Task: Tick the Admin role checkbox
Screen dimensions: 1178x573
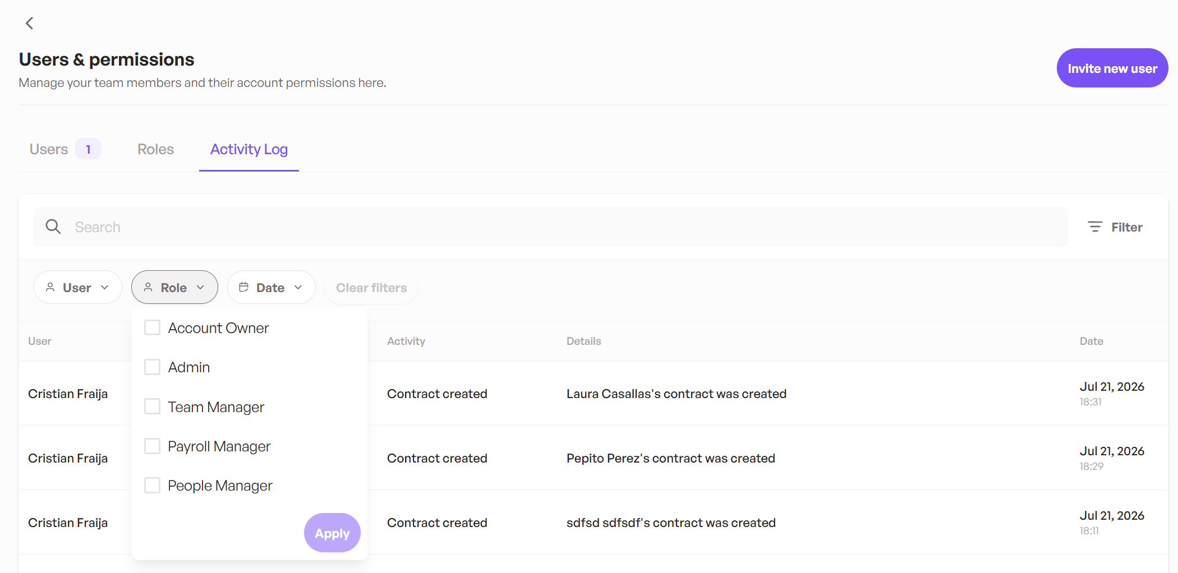Action: (x=152, y=367)
